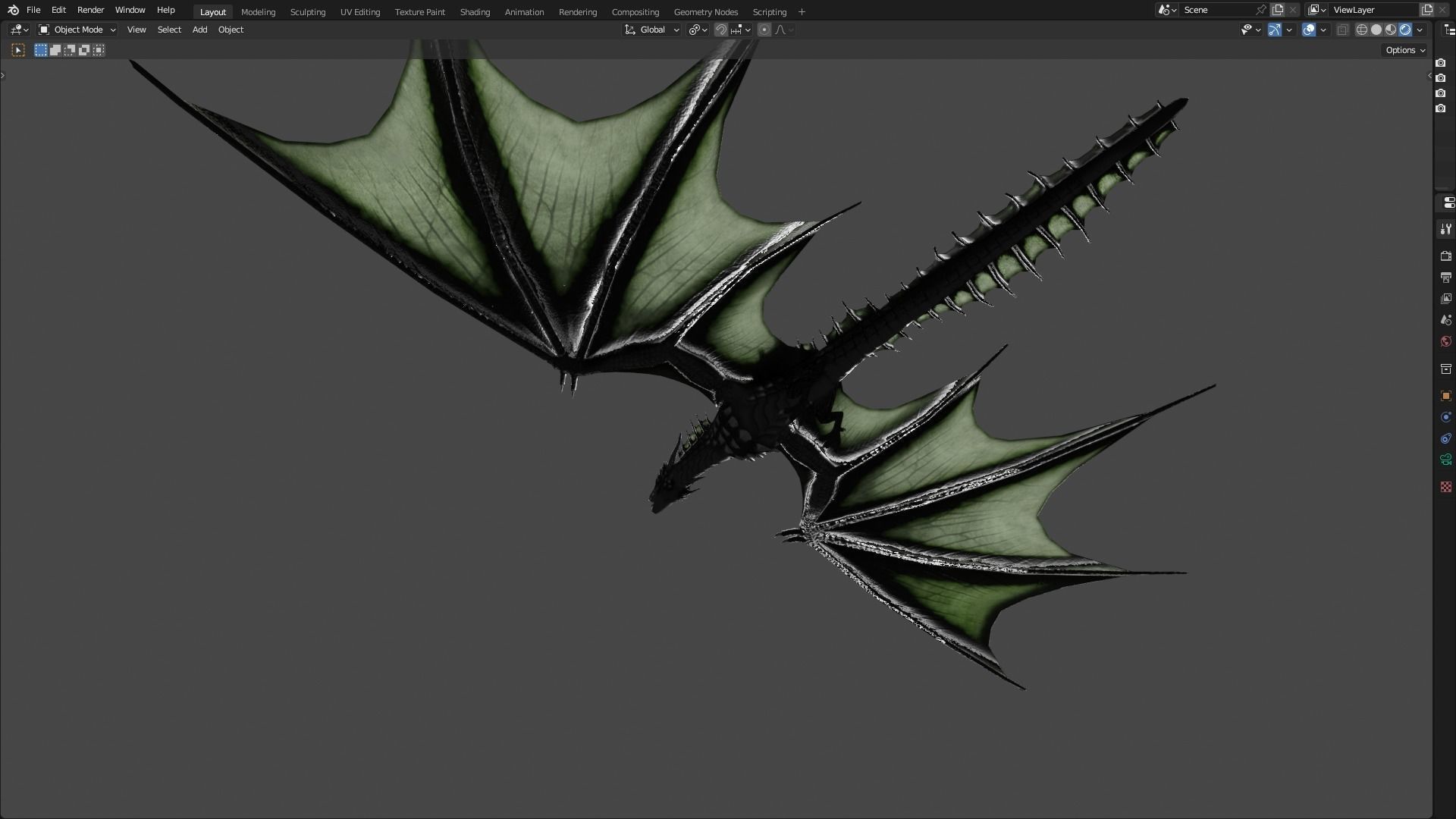1456x819 pixels.
Task: Show the sidebar using the small arrow
Action: [x=1429, y=75]
